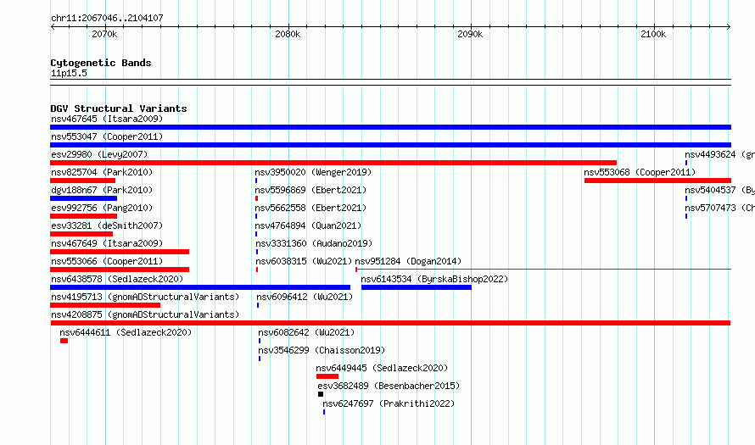755x445 pixels.
Task: Open nsv3546299 (Chaisson2019) label
Action: tap(322, 350)
